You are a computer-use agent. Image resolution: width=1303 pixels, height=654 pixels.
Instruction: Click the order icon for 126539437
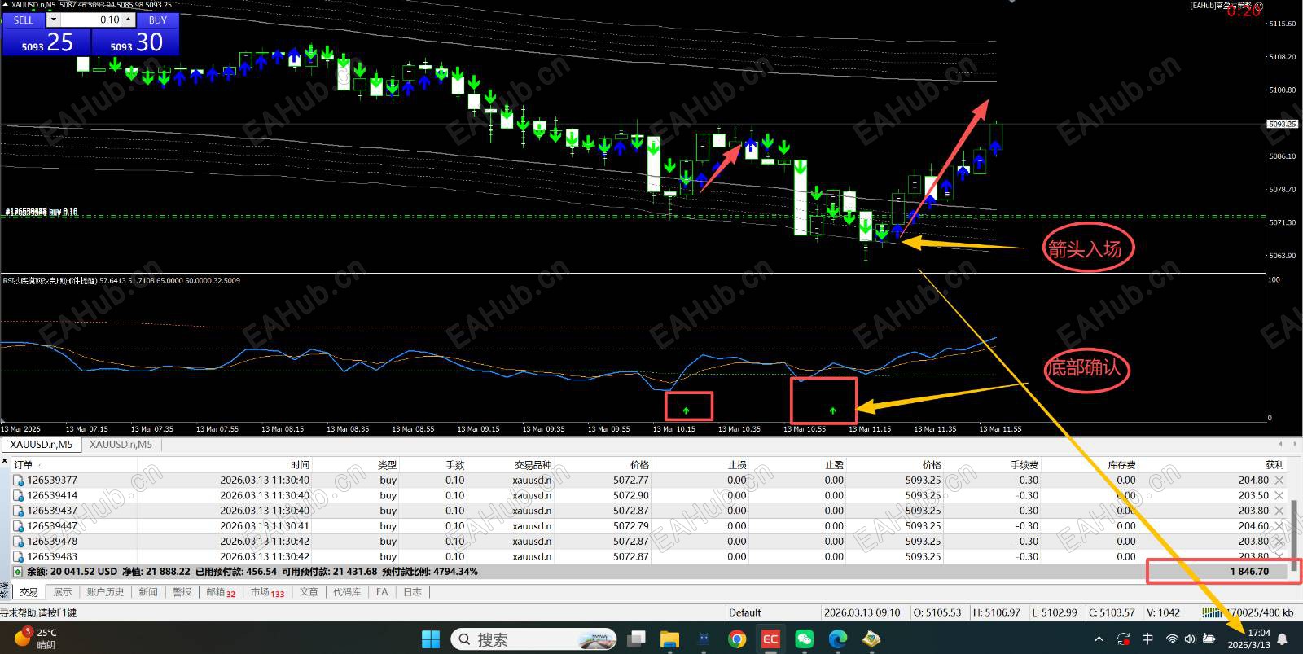[19, 511]
